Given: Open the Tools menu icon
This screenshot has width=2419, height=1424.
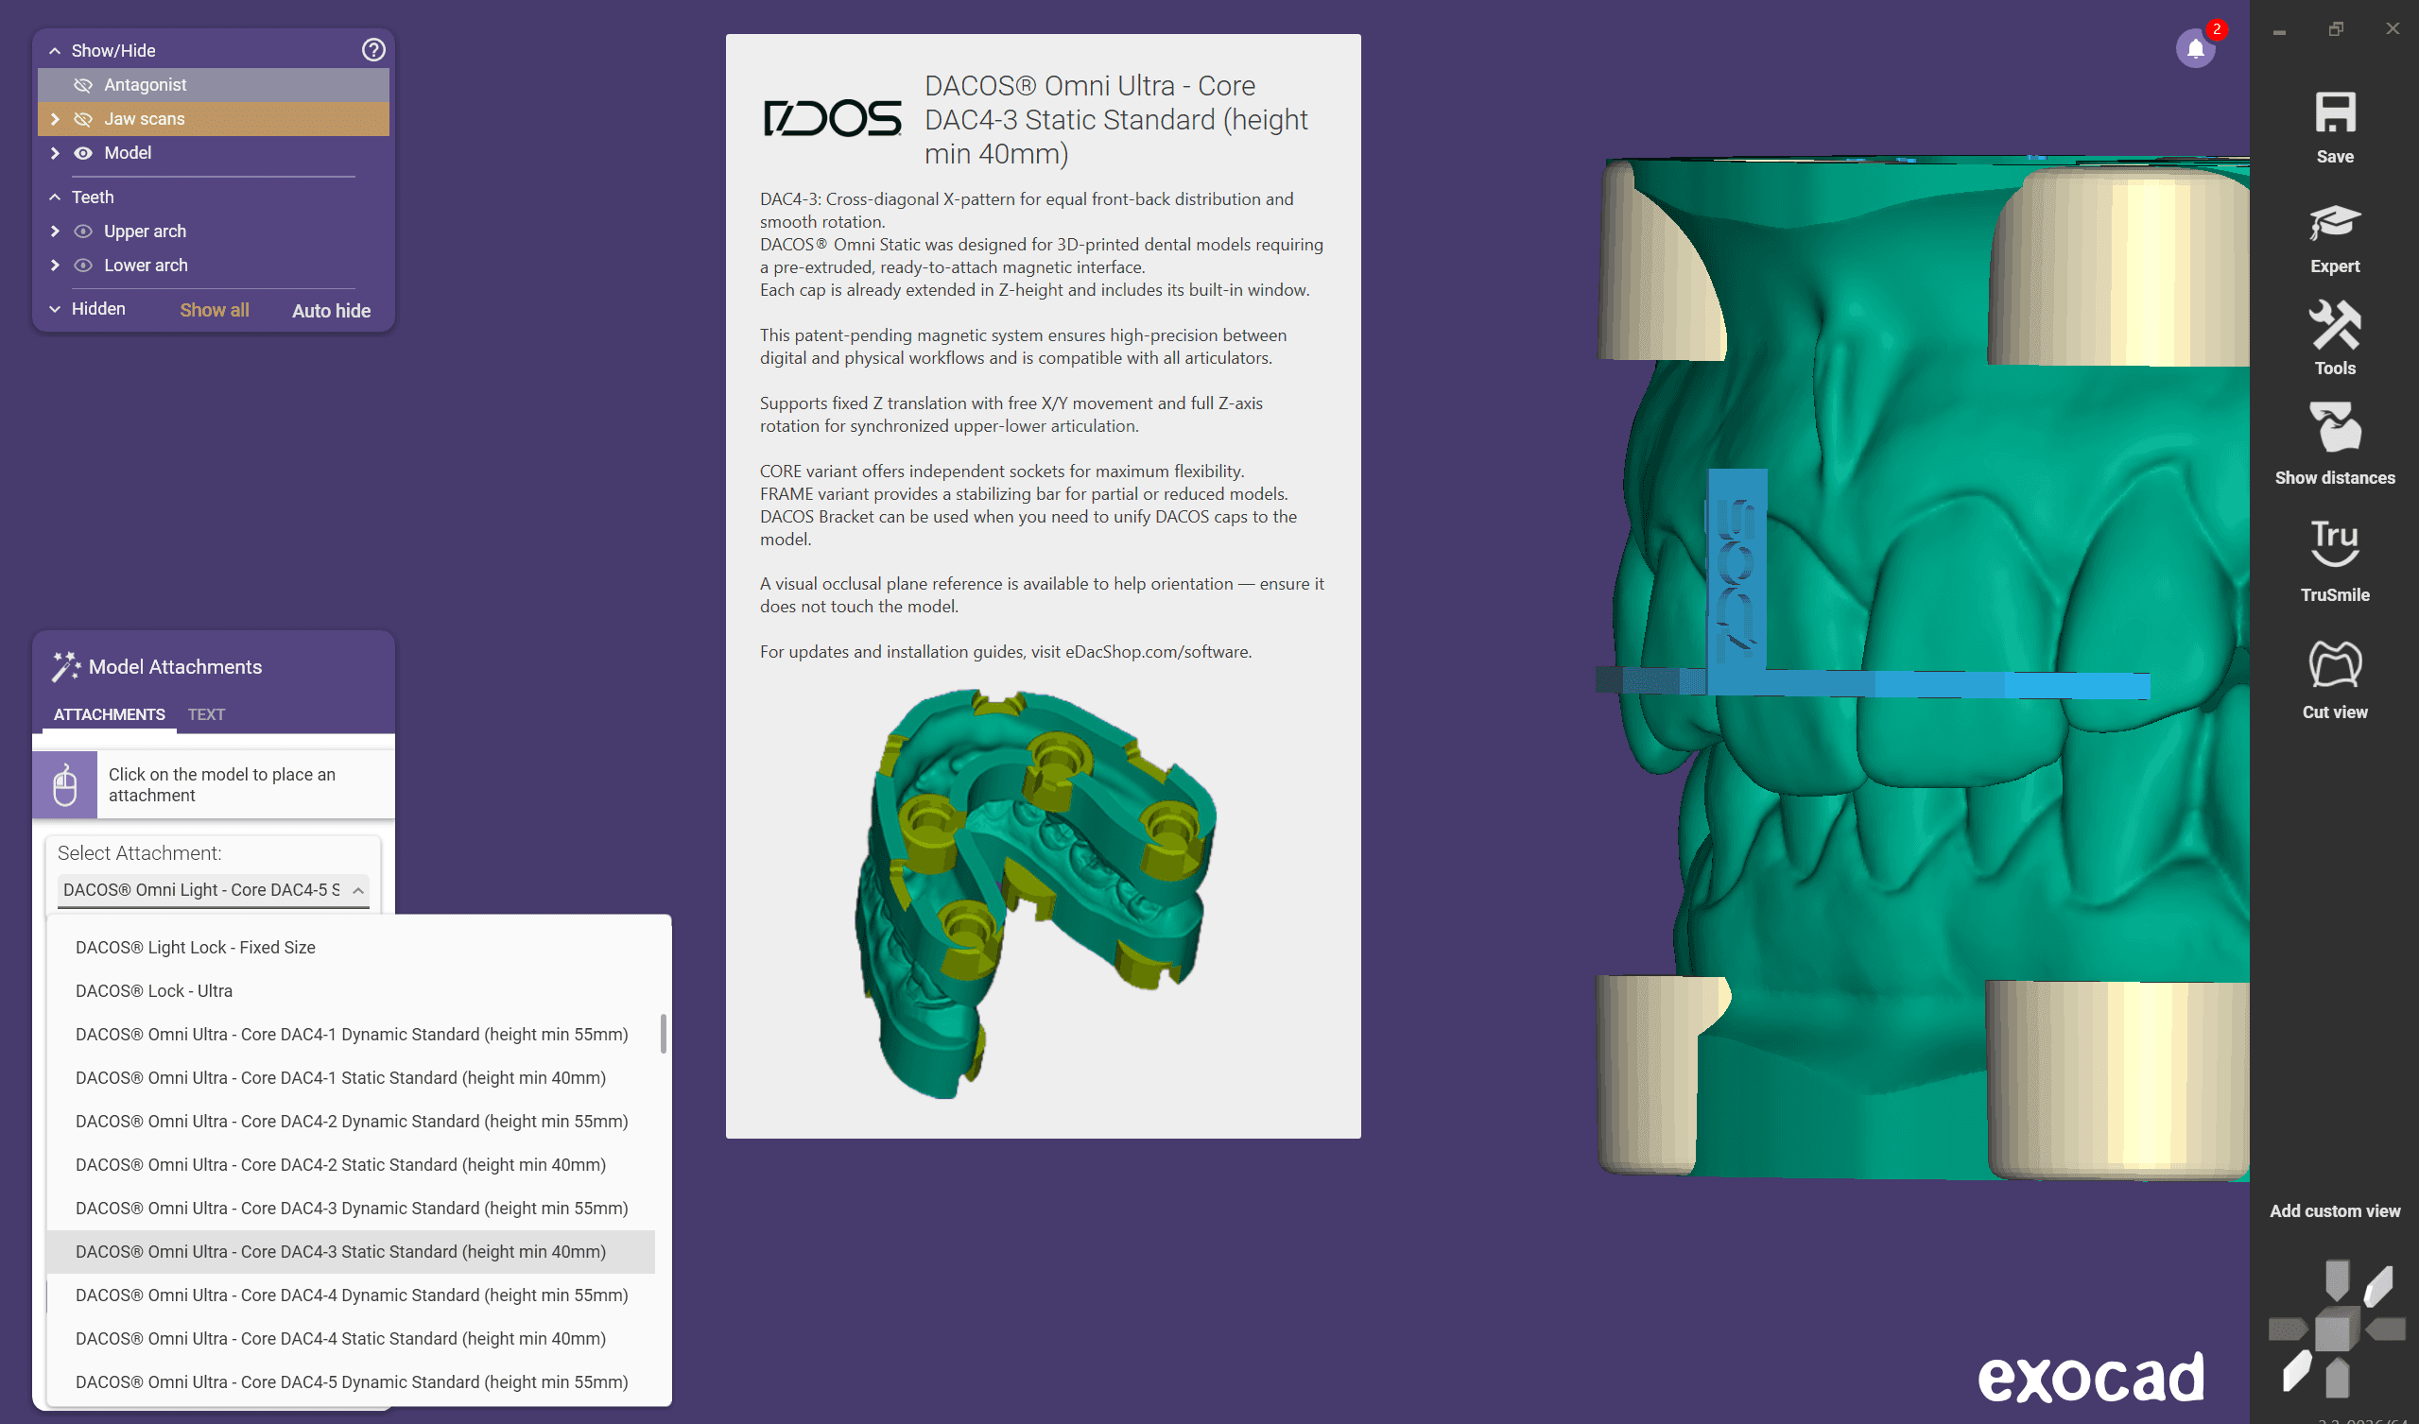Looking at the screenshot, I should 2334,326.
